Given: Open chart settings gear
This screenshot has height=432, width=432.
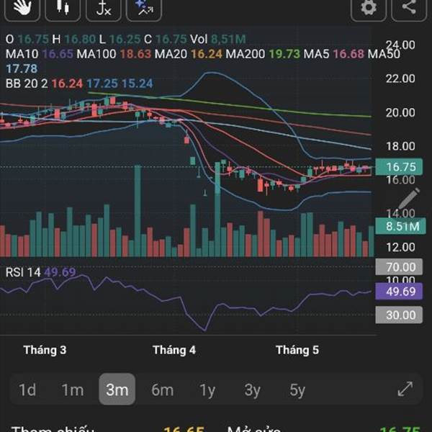Looking at the screenshot, I should pos(369,8).
